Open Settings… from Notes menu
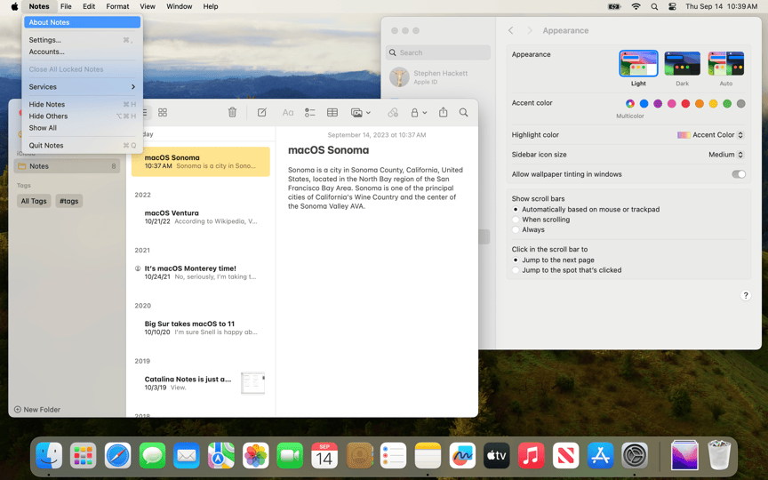The image size is (768, 480). point(83,40)
